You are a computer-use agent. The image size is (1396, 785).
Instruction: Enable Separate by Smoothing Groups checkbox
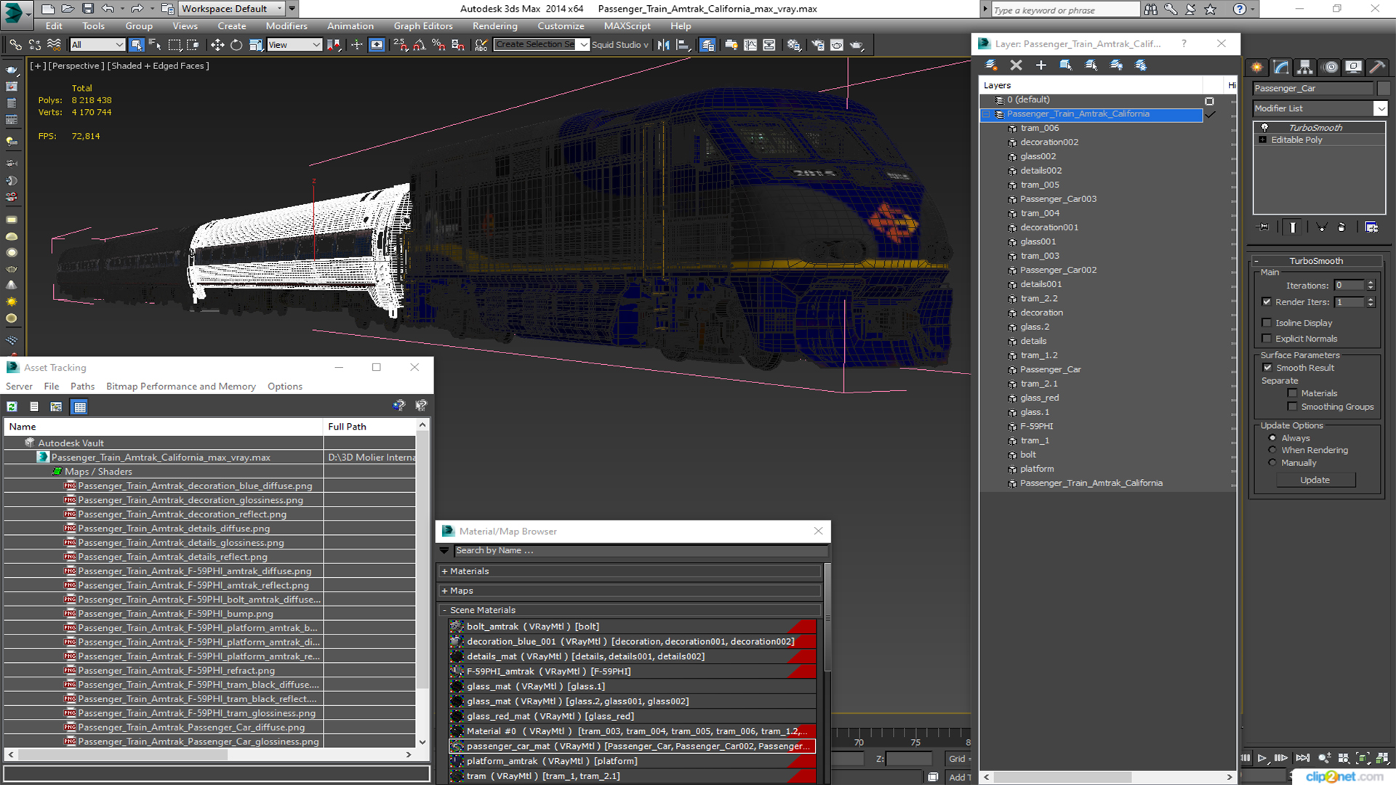(x=1292, y=407)
